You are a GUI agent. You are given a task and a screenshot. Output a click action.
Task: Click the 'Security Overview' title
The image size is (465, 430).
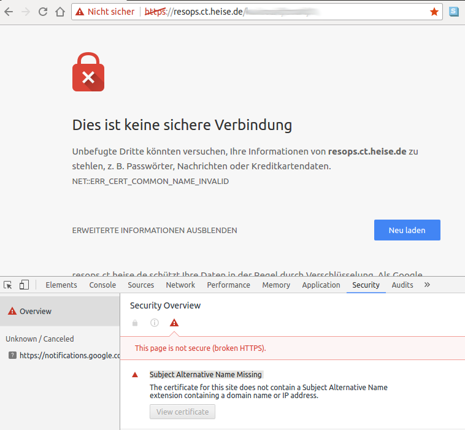(x=165, y=305)
